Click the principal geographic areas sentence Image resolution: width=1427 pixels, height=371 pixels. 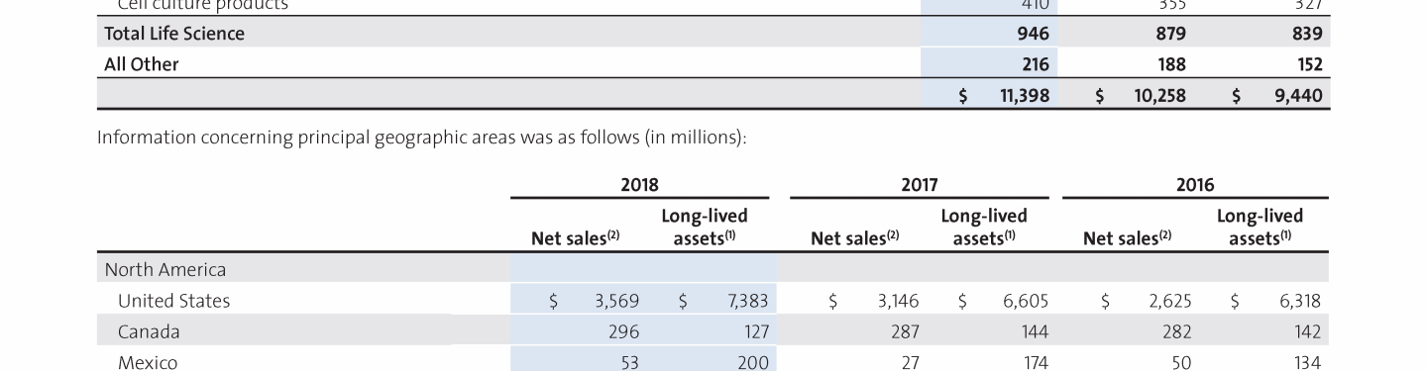click(x=421, y=138)
